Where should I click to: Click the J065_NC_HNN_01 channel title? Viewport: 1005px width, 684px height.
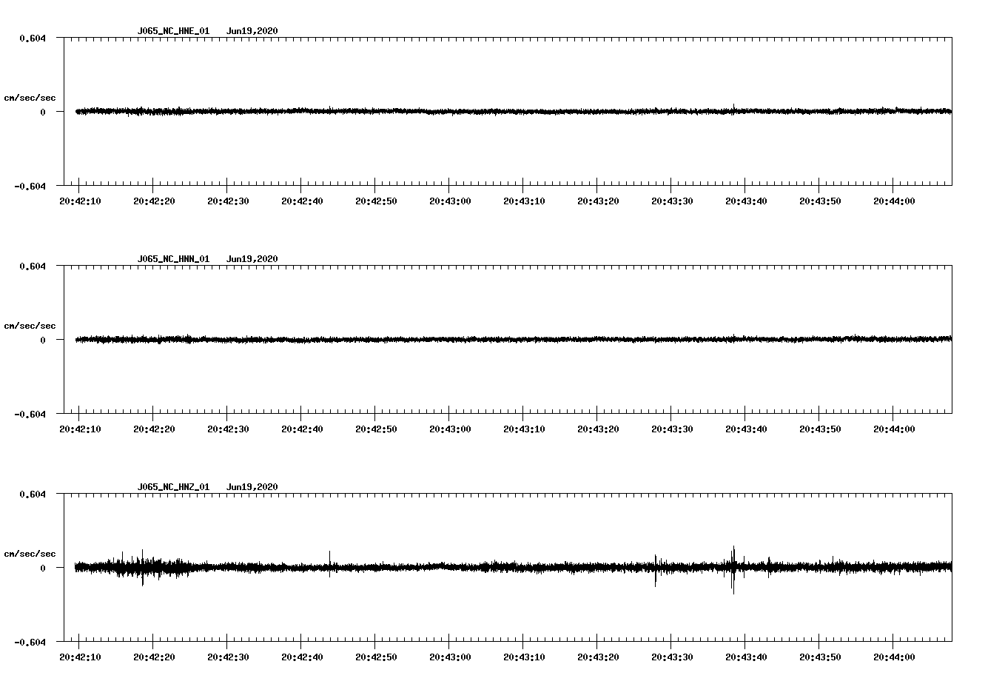click(x=173, y=259)
